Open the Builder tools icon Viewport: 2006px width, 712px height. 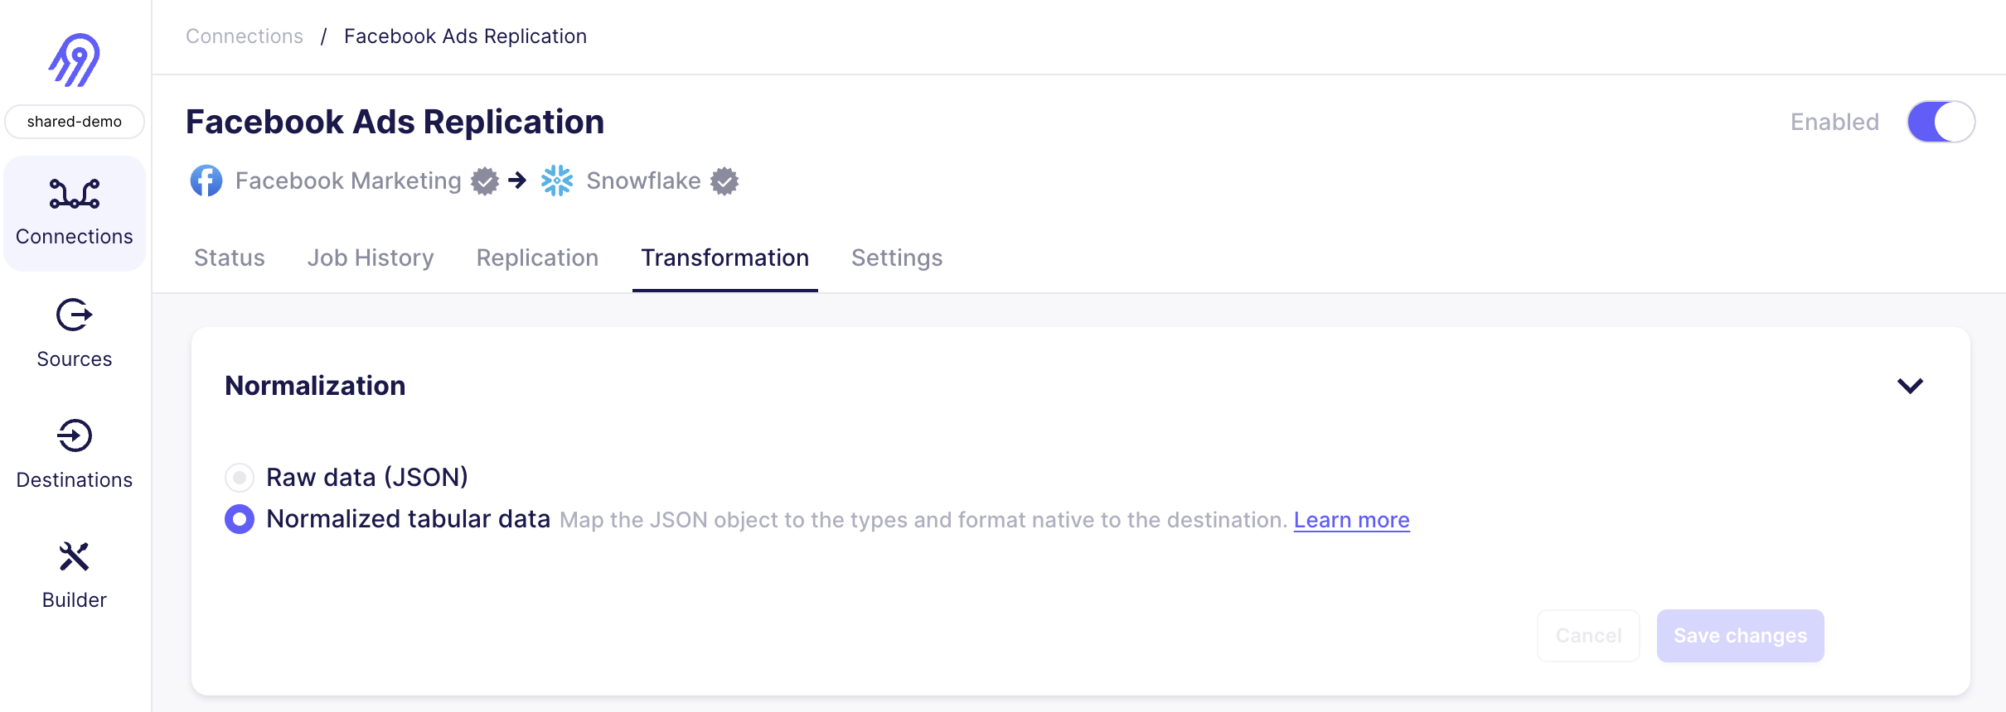[75, 557]
